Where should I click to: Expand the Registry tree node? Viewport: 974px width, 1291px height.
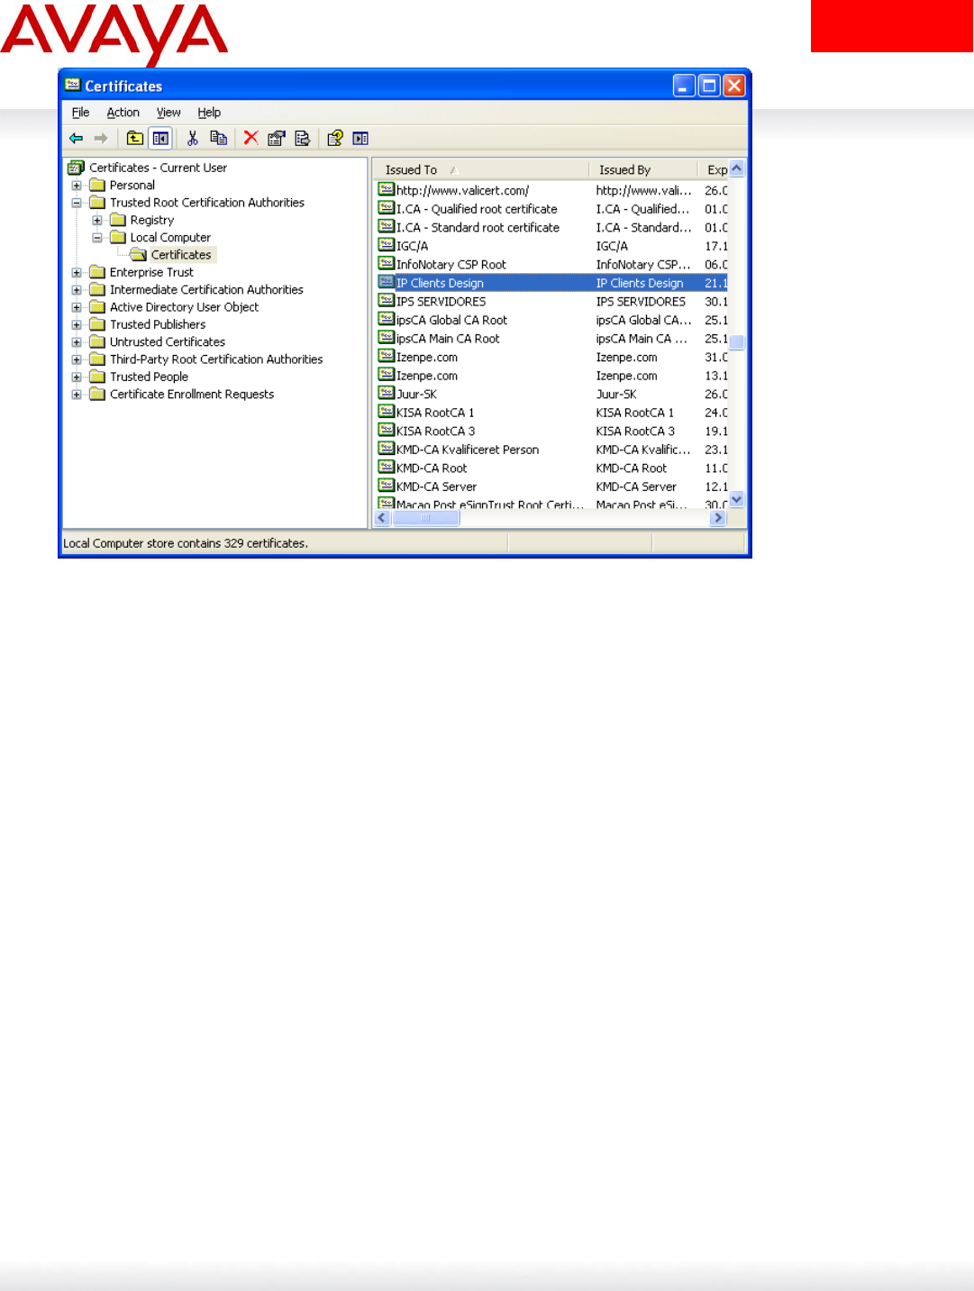(x=97, y=220)
